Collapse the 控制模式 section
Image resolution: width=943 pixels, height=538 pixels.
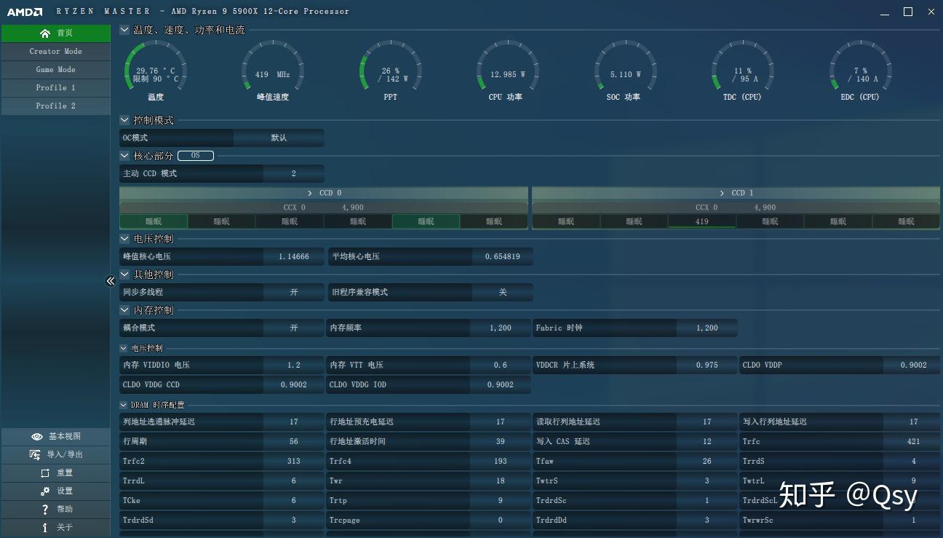pyautogui.click(x=124, y=120)
